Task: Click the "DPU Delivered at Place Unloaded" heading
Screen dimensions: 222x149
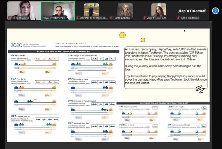Action: (x=82, y=101)
